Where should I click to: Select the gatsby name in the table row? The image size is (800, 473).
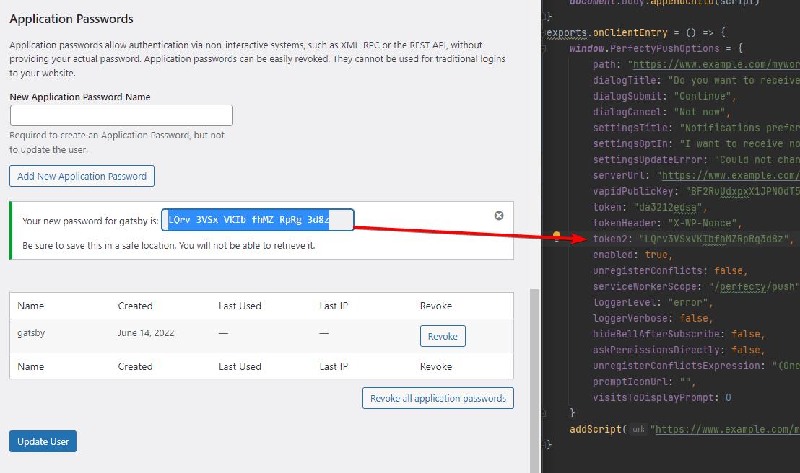(31, 333)
